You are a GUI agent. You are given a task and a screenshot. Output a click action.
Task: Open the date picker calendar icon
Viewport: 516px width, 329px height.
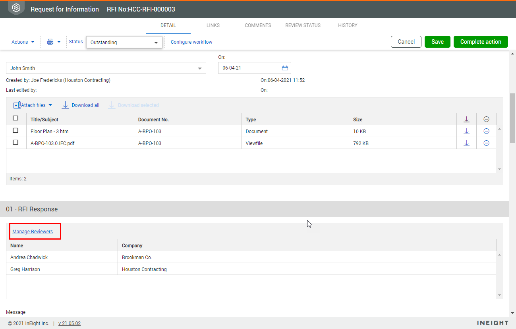285,68
